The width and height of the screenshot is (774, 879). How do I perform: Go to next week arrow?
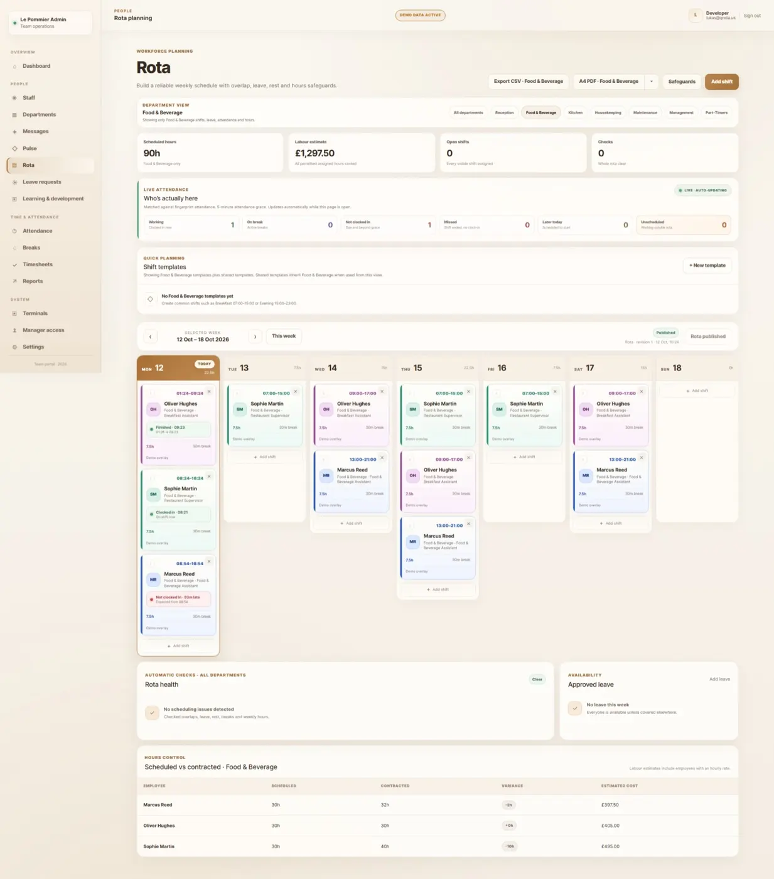click(x=255, y=337)
